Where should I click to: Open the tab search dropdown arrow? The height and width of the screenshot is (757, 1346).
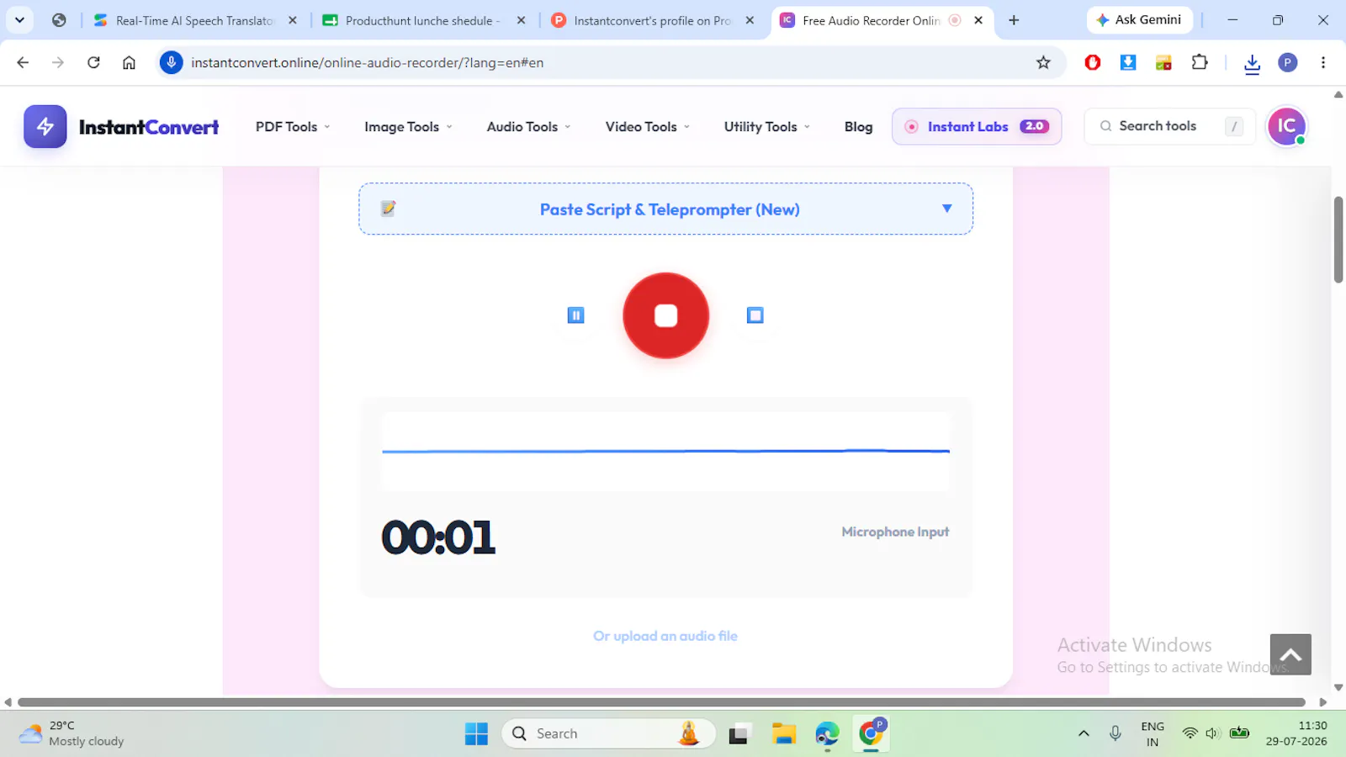click(19, 20)
